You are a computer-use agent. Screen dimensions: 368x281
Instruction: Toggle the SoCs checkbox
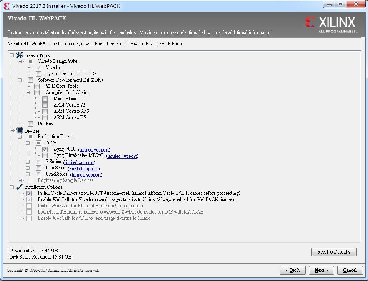pyautogui.click(x=39, y=143)
